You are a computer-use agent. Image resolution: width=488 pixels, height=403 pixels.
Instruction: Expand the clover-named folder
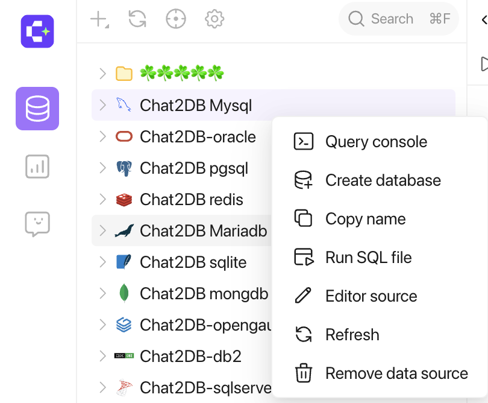[x=102, y=74]
